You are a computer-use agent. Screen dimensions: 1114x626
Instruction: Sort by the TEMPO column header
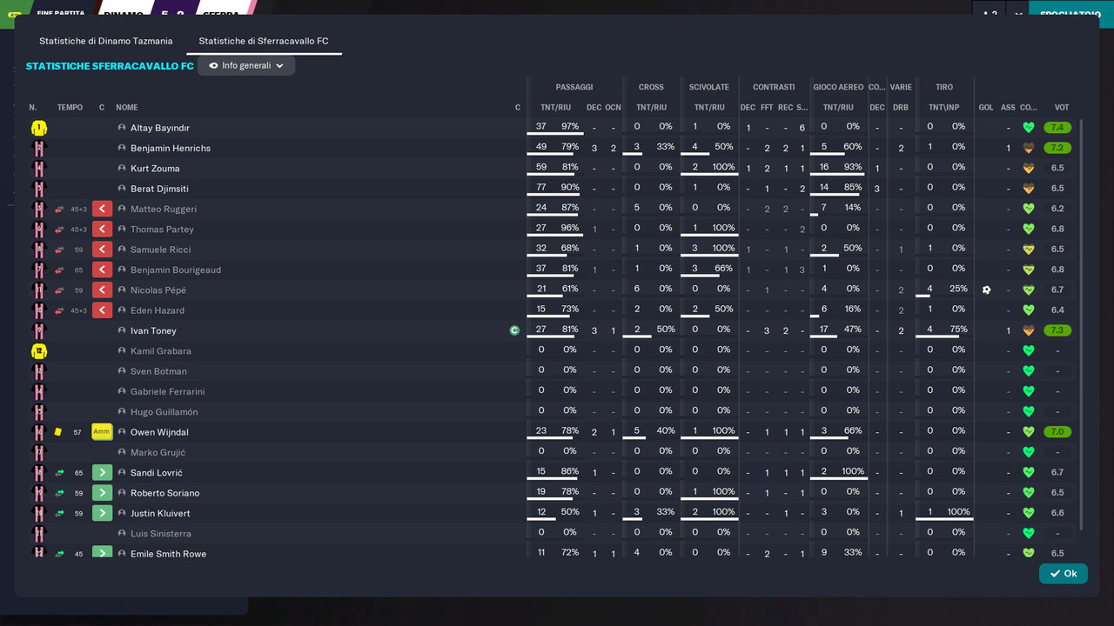pos(70,108)
